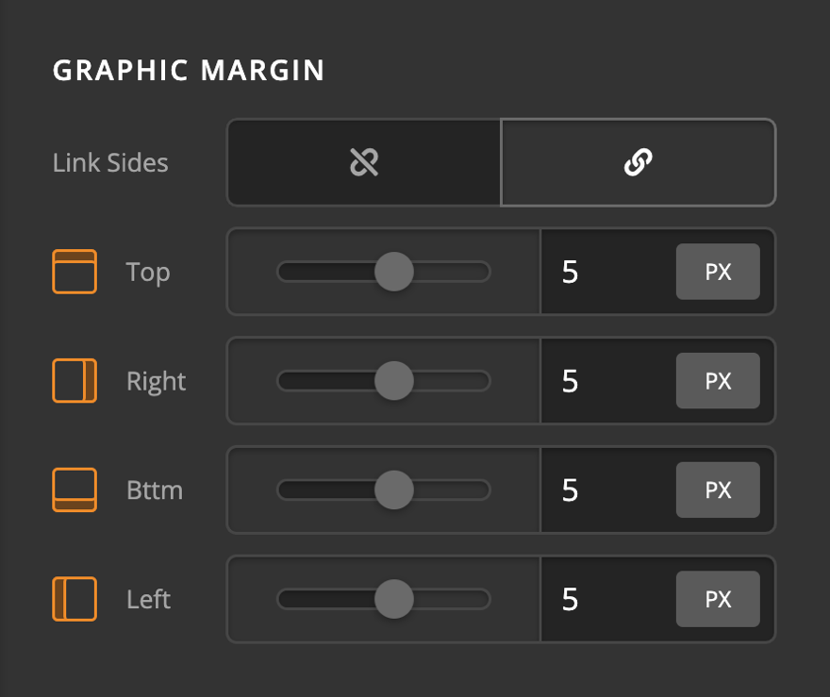Select the Bttm margin icon
The height and width of the screenshot is (697, 830).
point(74,490)
